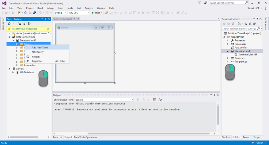
Task: Dismiss the Reenter your credentials warning
Action: [x=48, y=29]
